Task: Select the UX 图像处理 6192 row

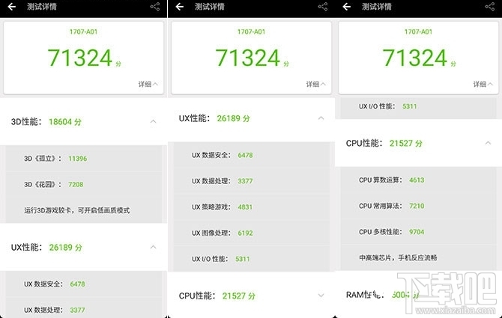Action: [x=251, y=233]
